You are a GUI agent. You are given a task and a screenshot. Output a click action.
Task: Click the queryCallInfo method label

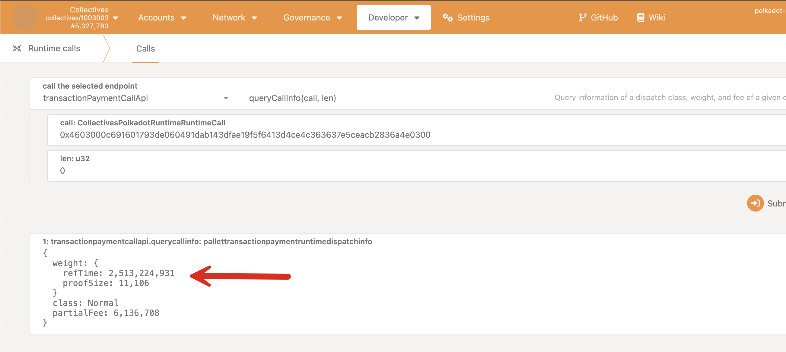pos(292,98)
